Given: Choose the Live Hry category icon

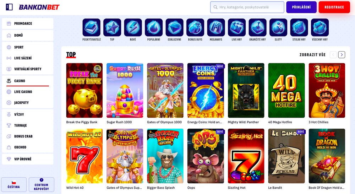Looking at the screenshot, I should point(237,27).
